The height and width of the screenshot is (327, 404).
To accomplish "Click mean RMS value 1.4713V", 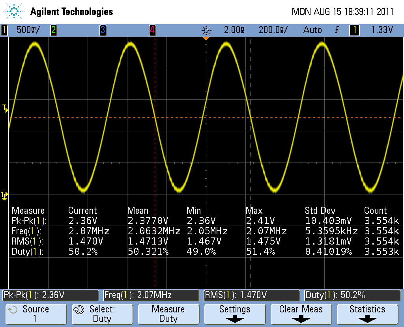I will pyautogui.click(x=148, y=241).
